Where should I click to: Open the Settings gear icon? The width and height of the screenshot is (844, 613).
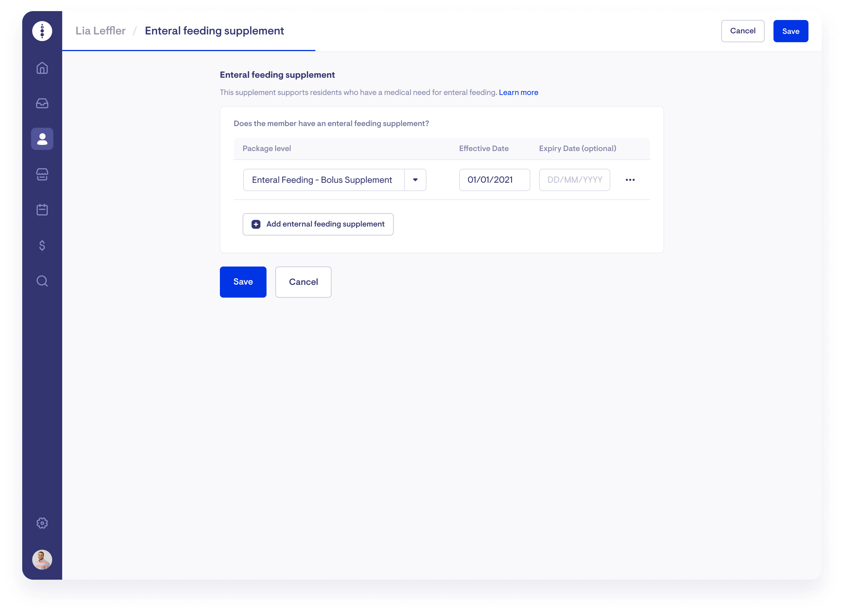pos(42,523)
